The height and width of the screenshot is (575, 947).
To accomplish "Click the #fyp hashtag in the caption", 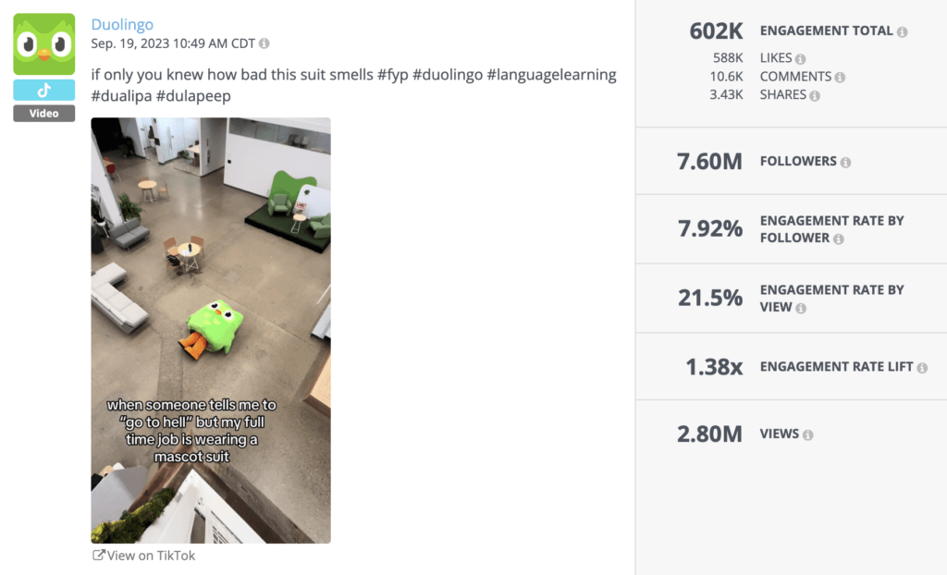I will pos(393,75).
